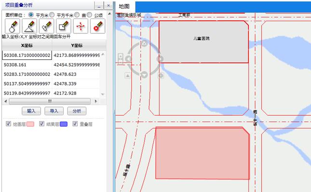Viewport: 311px width, 192px height.
Task: Zoom in using map plus button
Action: (121, 56)
